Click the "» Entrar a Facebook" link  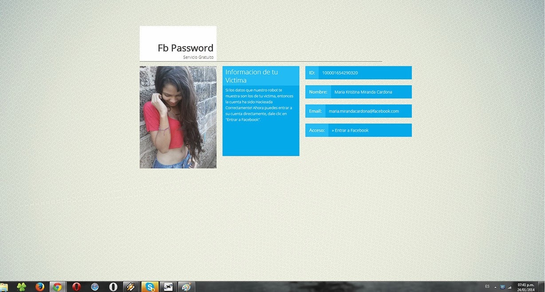(350, 131)
